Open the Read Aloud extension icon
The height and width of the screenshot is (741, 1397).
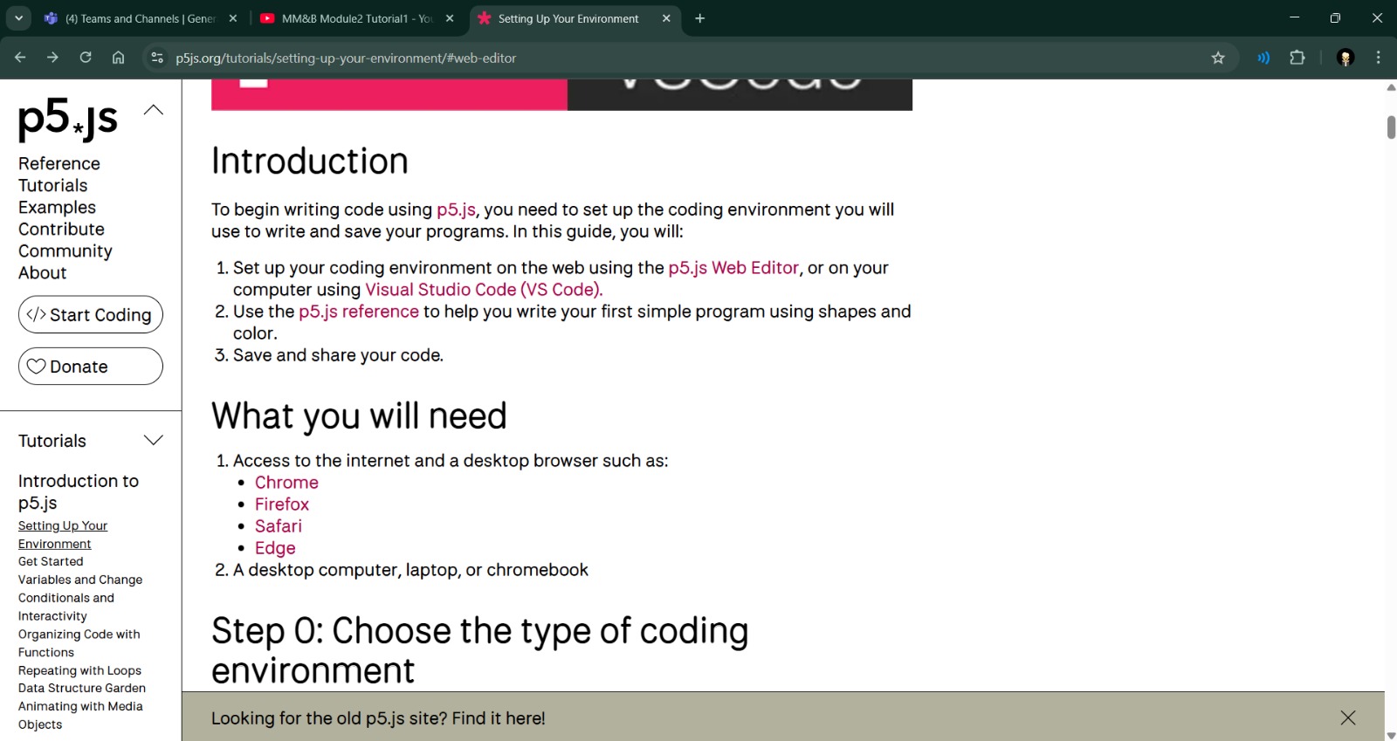(1263, 58)
